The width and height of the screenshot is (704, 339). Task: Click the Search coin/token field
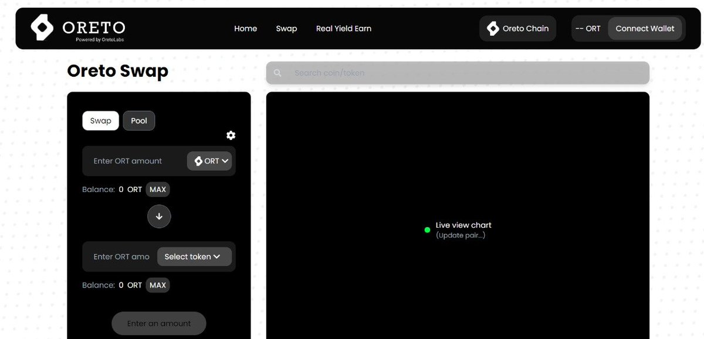click(x=458, y=73)
